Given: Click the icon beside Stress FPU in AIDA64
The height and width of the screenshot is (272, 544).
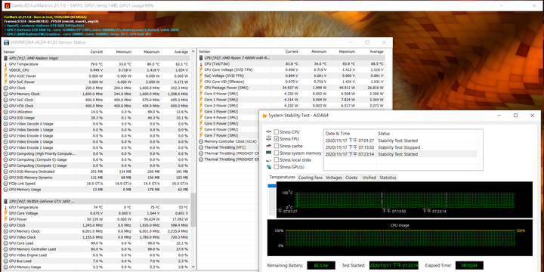Looking at the screenshot, I should pos(268,138).
